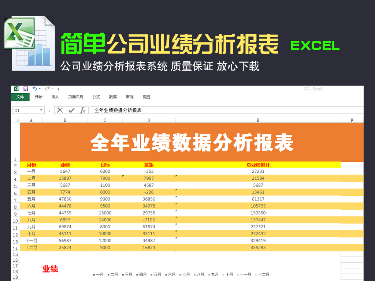Screen dimensions: 375x281
Task: Click cell with value 44755
Action: (x=65, y=213)
